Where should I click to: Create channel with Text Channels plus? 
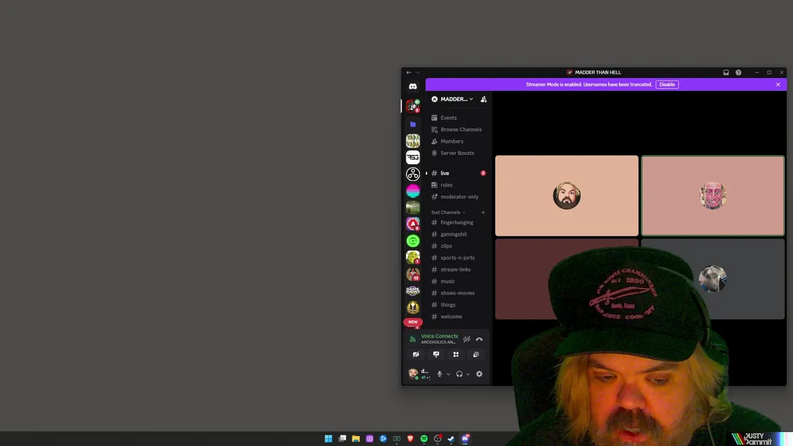tap(483, 212)
